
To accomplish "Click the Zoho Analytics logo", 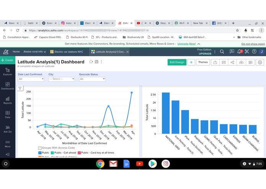I will pyautogui.click(x=6, y=52).
